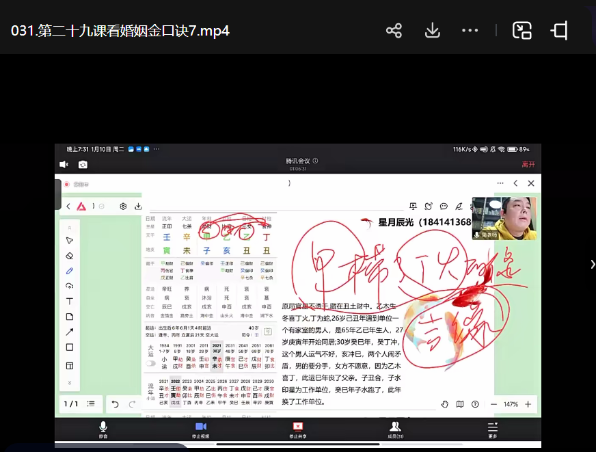Download the video file
The width and height of the screenshot is (596, 452).
click(432, 31)
